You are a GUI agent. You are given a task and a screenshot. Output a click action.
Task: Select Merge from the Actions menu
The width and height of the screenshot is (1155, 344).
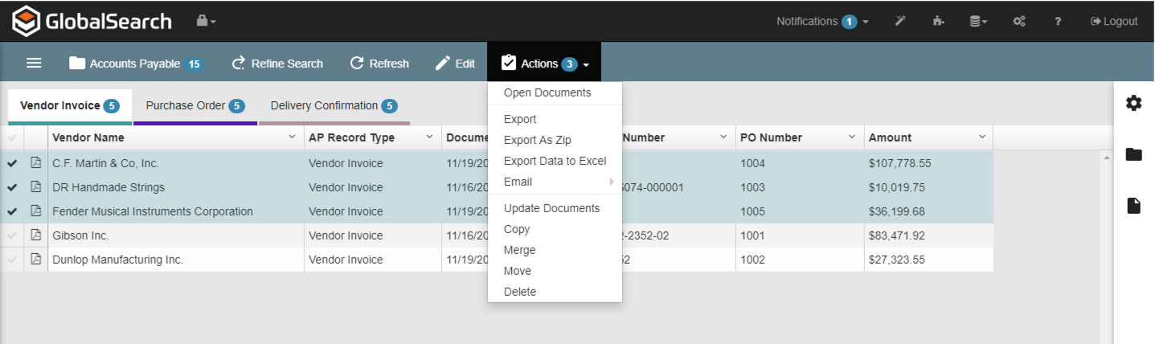[x=519, y=250]
